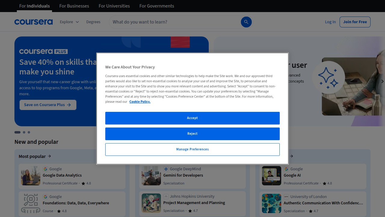Accept cookies in privacy dialog
This screenshot has height=217, width=385.
192,118
